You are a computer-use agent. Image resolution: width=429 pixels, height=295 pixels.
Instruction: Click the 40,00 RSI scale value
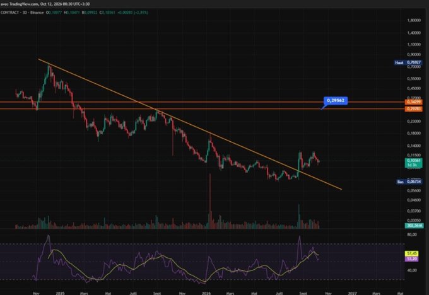[x=412, y=270]
